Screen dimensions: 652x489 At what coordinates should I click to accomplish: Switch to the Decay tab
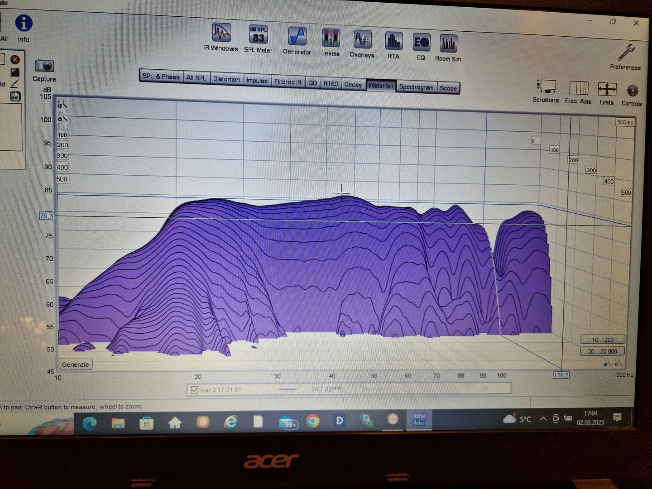point(353,85)
